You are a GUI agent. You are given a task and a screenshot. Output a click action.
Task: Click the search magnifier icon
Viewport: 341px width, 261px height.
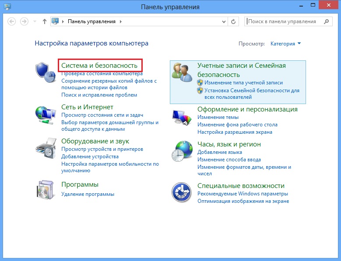coord(326,21)
